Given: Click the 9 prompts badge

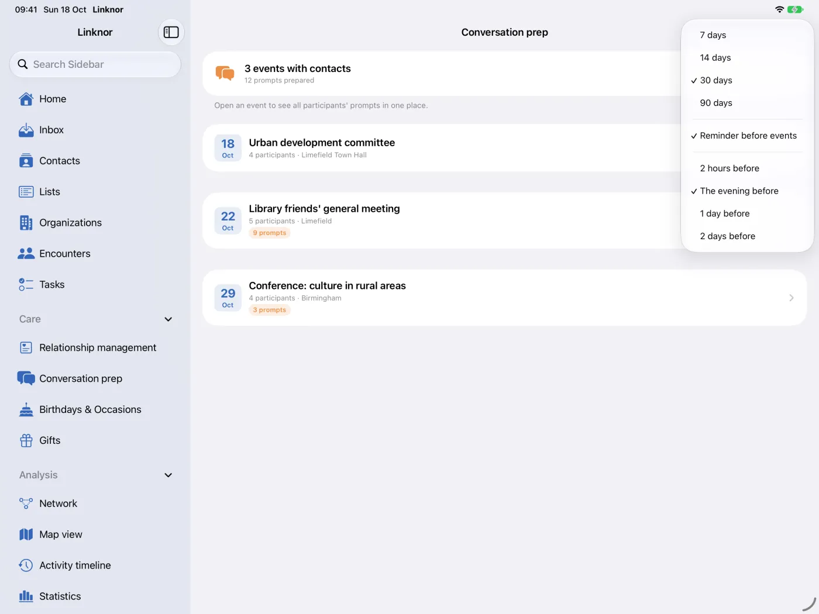Looking at the screenshot, I should pos(270,233).
